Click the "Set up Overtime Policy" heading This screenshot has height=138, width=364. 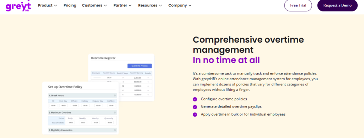pyautogui.click(x=65, y=87)
